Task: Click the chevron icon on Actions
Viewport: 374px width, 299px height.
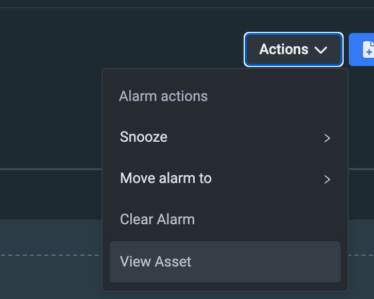Action: point(321,49)
